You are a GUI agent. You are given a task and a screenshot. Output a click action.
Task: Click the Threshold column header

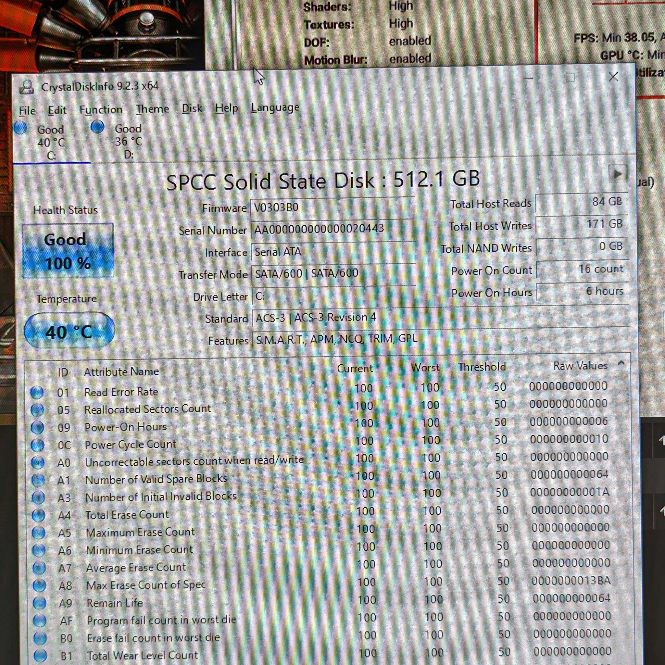coord(482,367)
